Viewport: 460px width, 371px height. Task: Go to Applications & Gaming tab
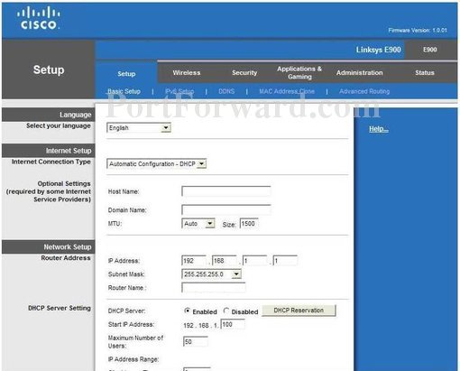[x=299, y=72]
